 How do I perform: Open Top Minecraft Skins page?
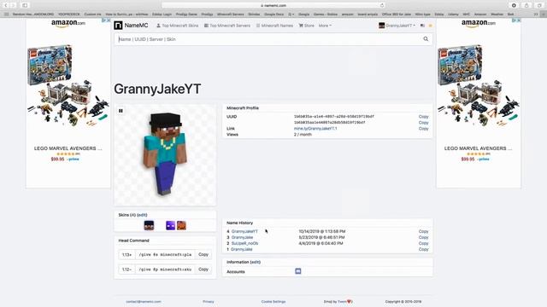[177, 26]
